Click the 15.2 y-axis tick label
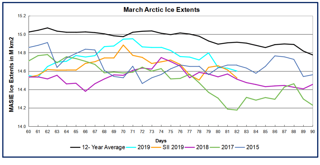Screen dimensions: 320x165 (x=21, y=16)
